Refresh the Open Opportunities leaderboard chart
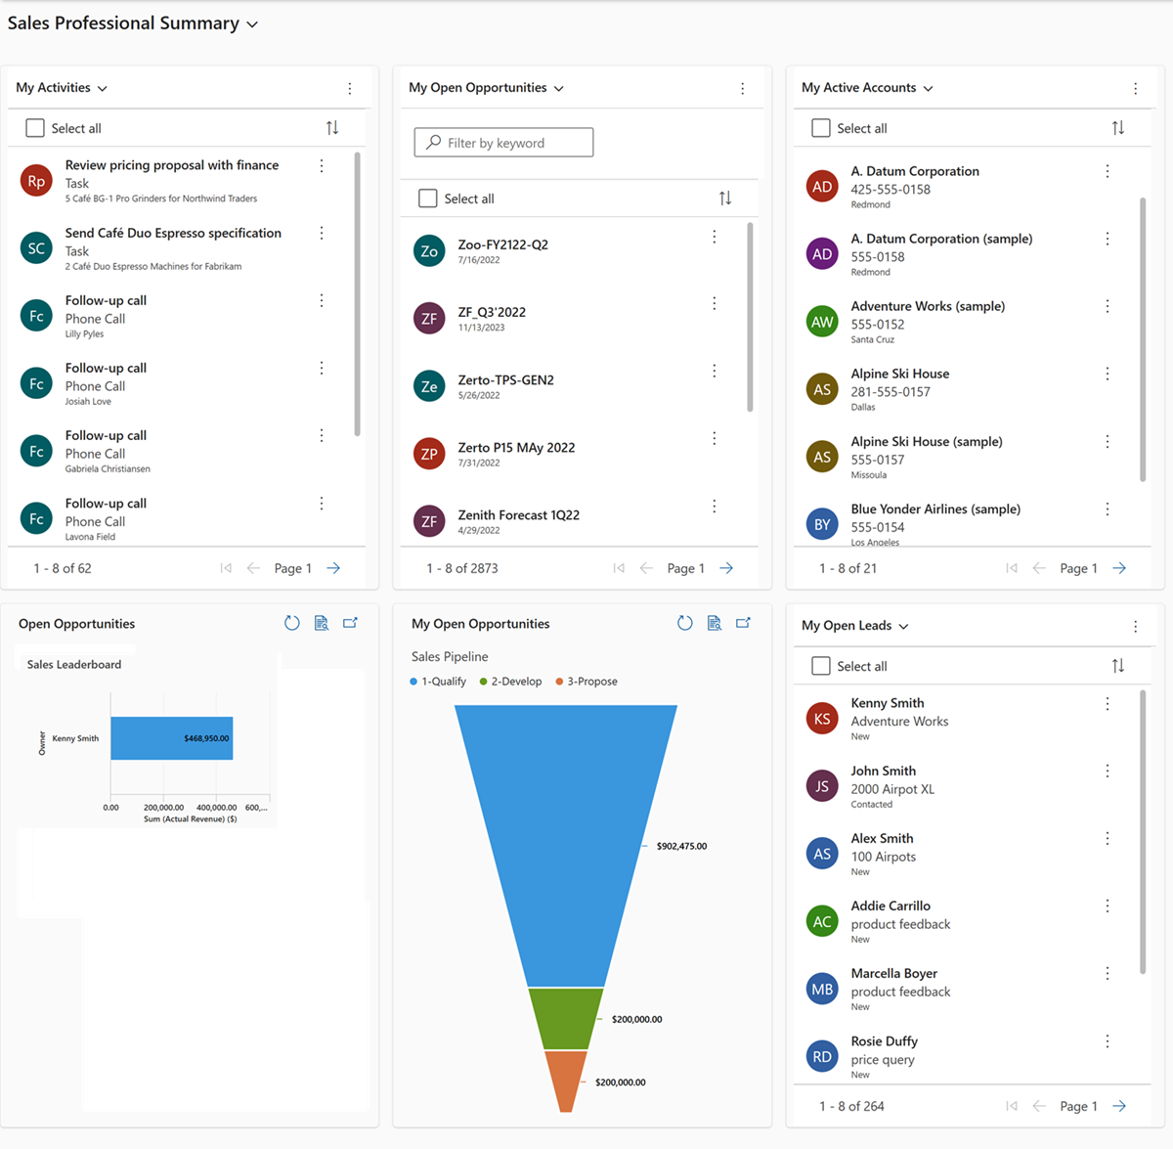The width and height of the screenshot is (1173, 1149). coord(292,623)
